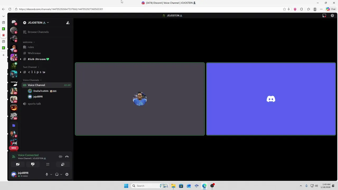Select the Voice Channel row

tap(46, 85)
